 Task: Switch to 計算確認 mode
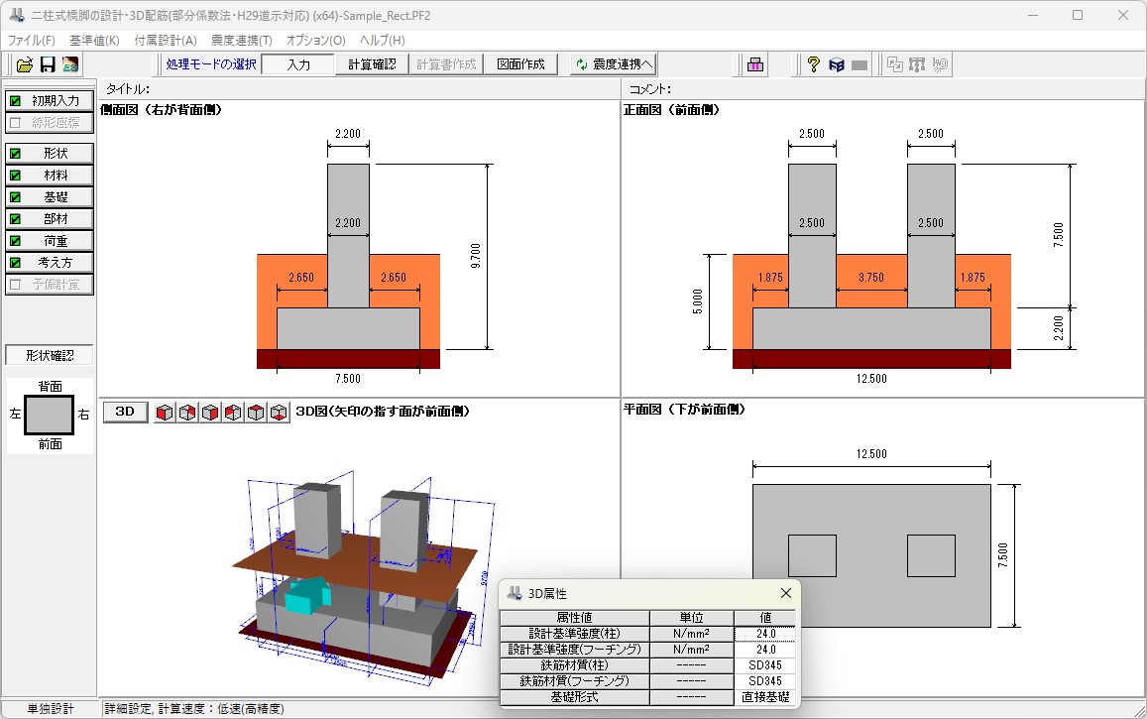(x=373, y=64)
